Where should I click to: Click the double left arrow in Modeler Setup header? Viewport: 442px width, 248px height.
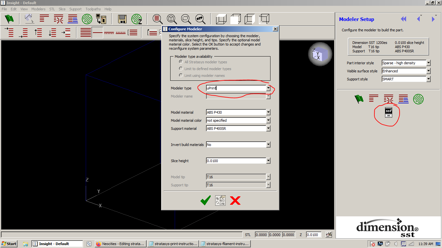point(403,19)
